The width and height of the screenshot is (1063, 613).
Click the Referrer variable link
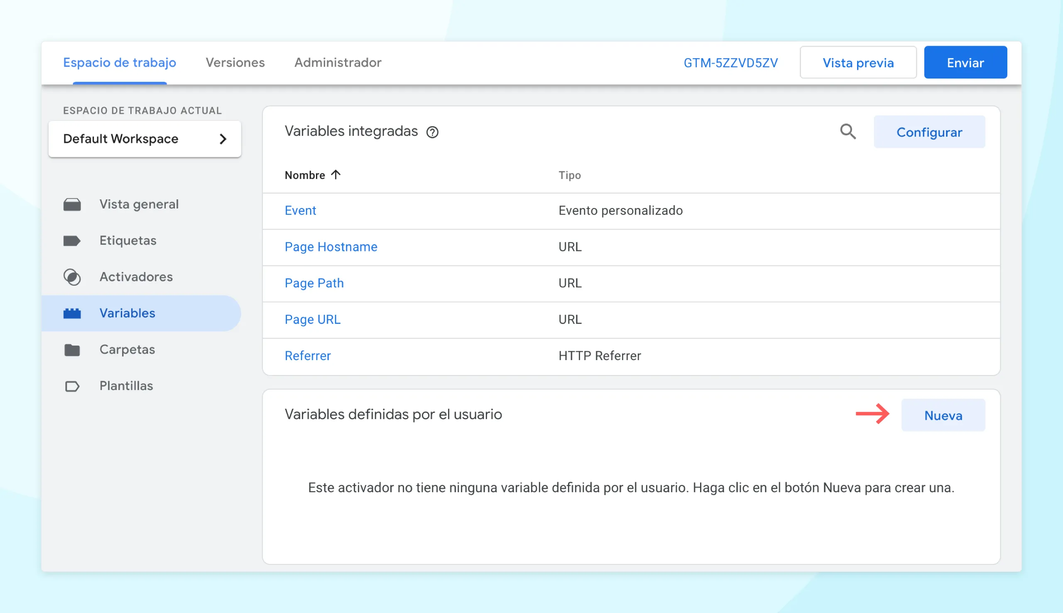pos(307,355)
